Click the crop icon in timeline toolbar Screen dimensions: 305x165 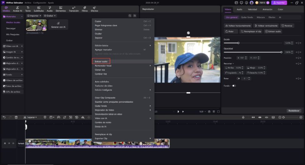[64, 117]
